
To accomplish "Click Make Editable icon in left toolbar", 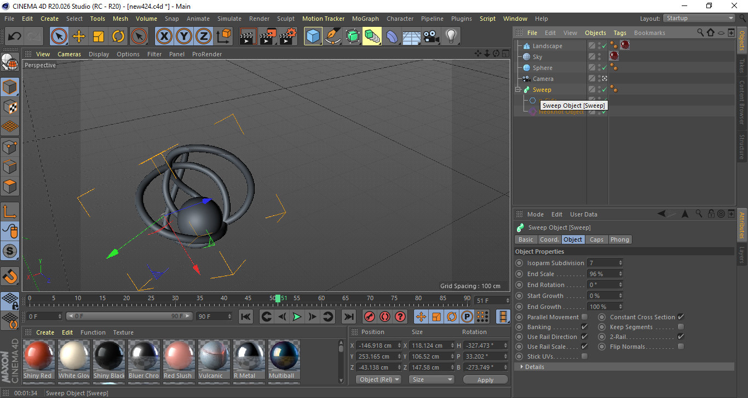I will [x=10, y=62].
